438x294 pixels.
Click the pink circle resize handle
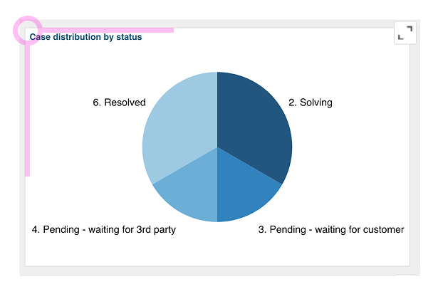27,31
